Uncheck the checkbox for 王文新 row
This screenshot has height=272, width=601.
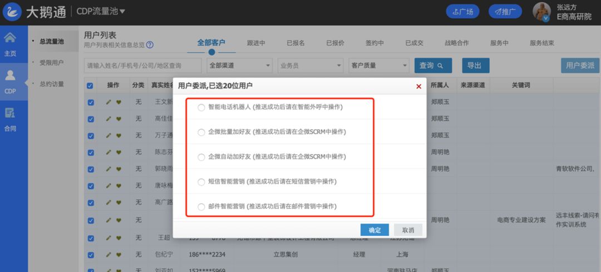[91, 103]
